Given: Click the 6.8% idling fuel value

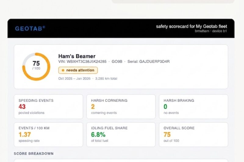Looking at the screenshot, I should tap(98, 135).
